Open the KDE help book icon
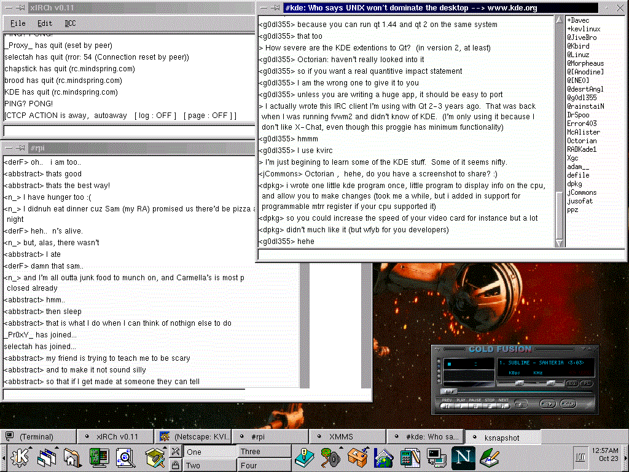The image size is (629, 472). point(303,457)
